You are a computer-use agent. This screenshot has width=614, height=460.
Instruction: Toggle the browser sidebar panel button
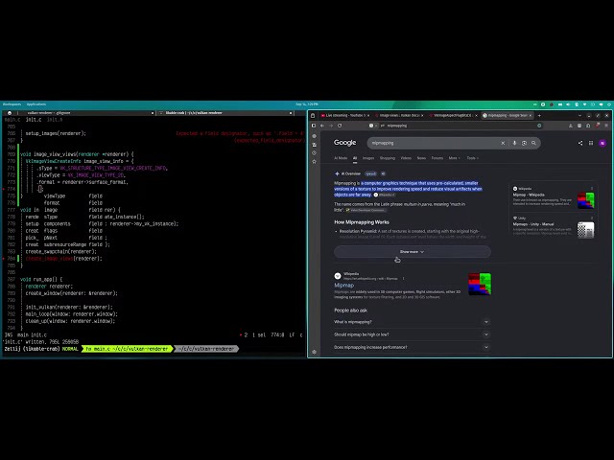(314, 126)
